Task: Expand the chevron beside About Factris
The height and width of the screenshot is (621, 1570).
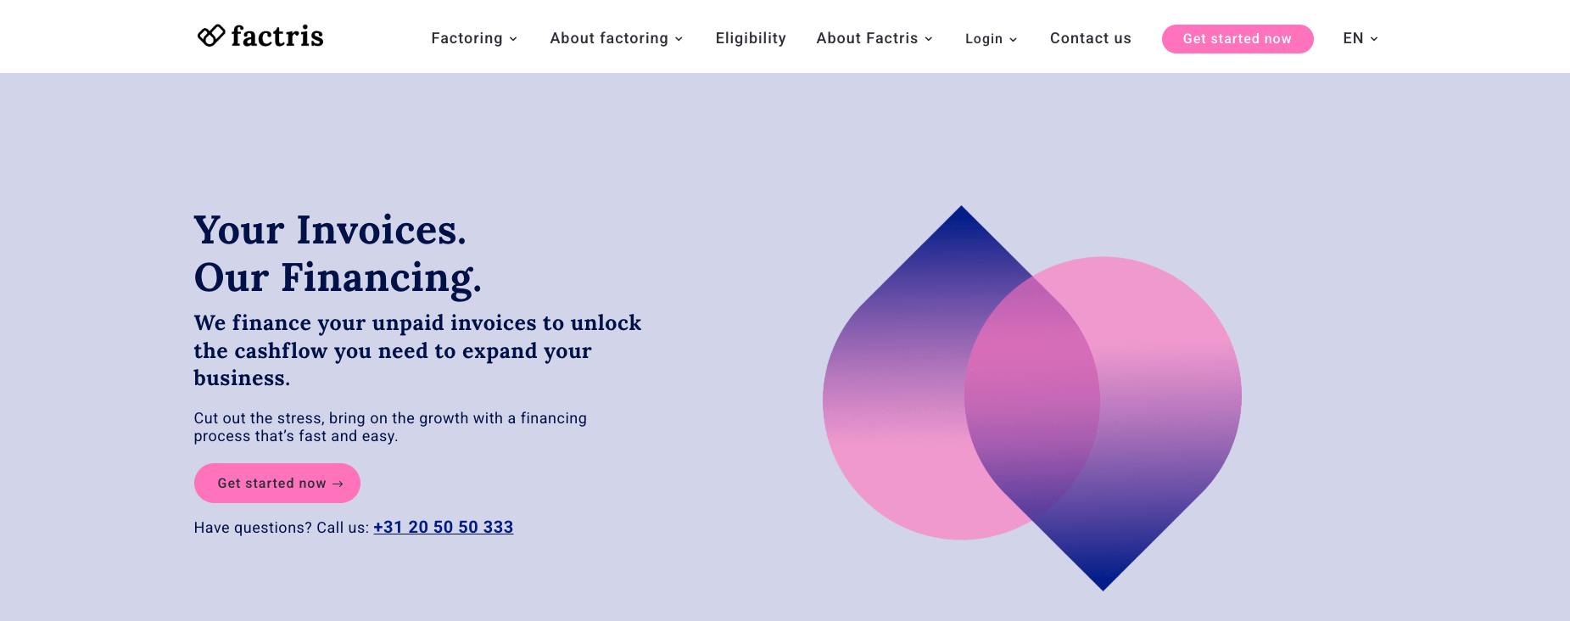Action: click(929, 39)
